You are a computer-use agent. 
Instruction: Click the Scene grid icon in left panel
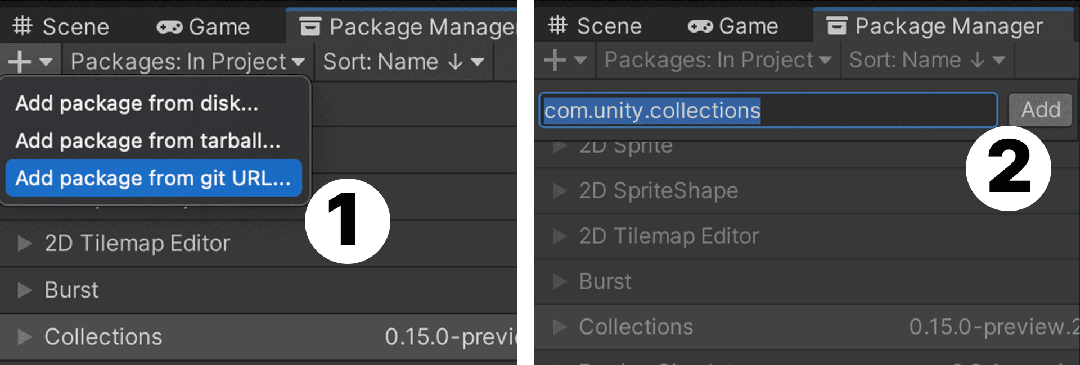point(22,26)
